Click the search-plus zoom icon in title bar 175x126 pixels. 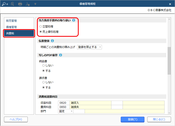click(5, 4)
